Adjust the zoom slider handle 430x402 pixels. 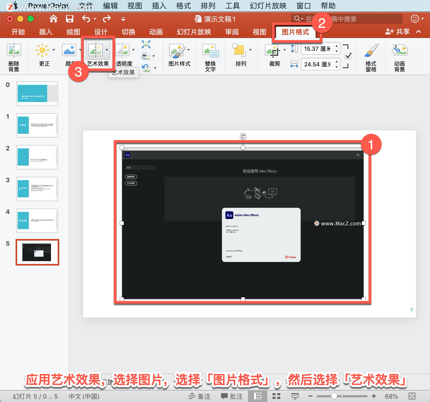(334, 396)
